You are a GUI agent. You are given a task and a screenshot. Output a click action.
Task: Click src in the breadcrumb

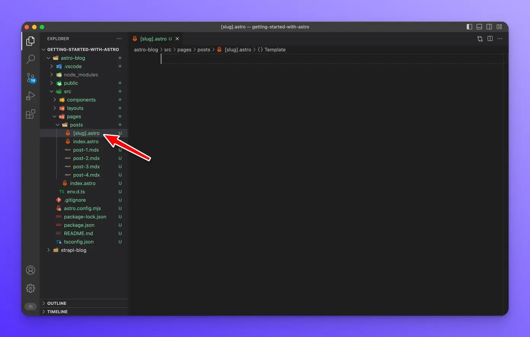tap(168, 50)
